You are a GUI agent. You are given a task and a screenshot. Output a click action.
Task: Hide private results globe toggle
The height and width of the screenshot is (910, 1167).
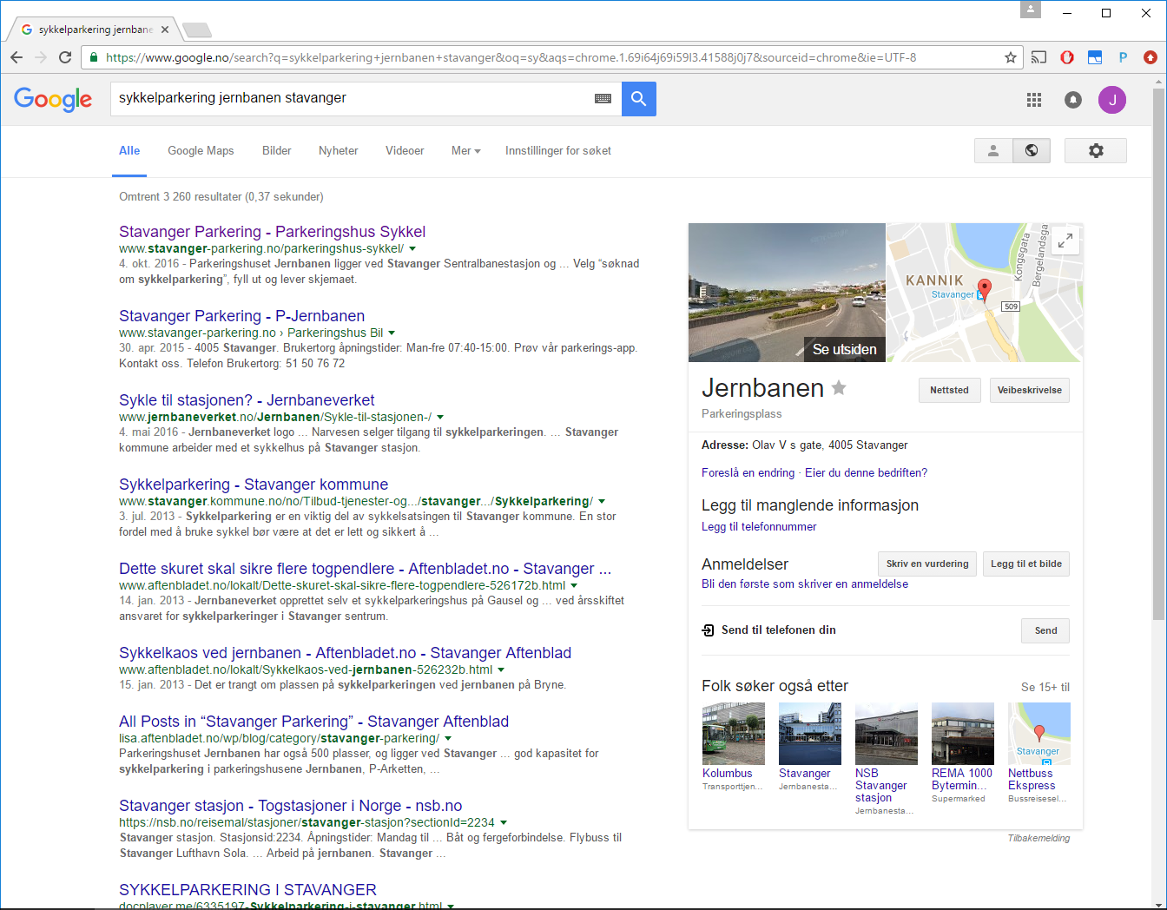(x=1032, y=150)
